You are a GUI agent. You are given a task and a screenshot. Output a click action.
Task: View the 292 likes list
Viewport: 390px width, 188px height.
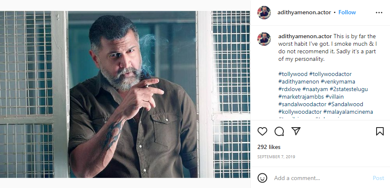[269, 147]
